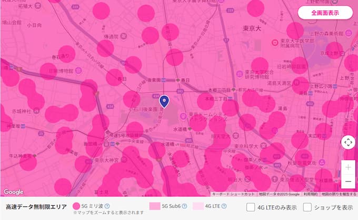The height and width of the screenshot is (220, 358).
Task: Click the 拓殖大 university icon
Action: [x=38, y=6]
